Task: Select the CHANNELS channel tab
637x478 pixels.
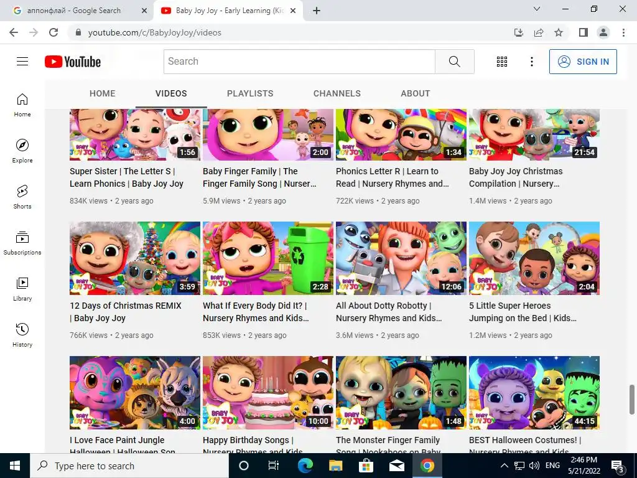Action: (x=337, y=93)
